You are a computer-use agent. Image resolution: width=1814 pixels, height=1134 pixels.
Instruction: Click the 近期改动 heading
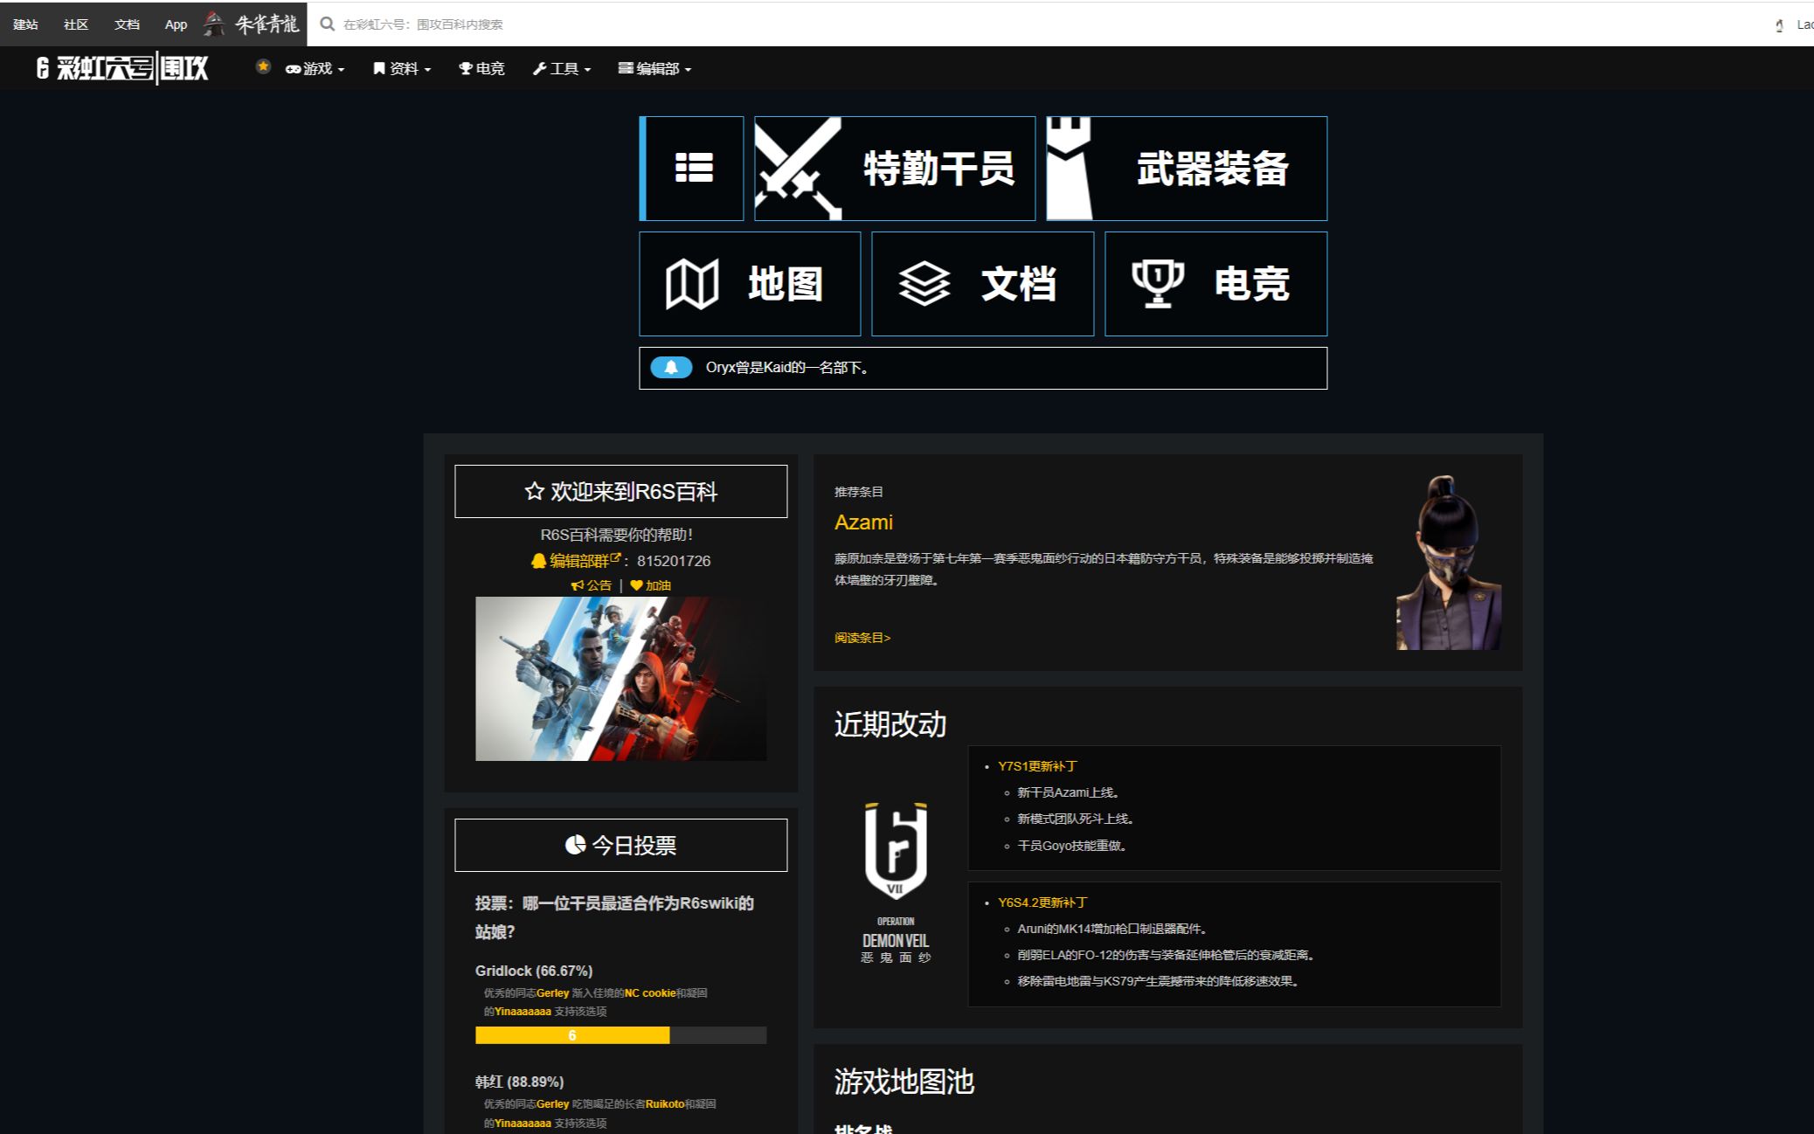[890, 724]
